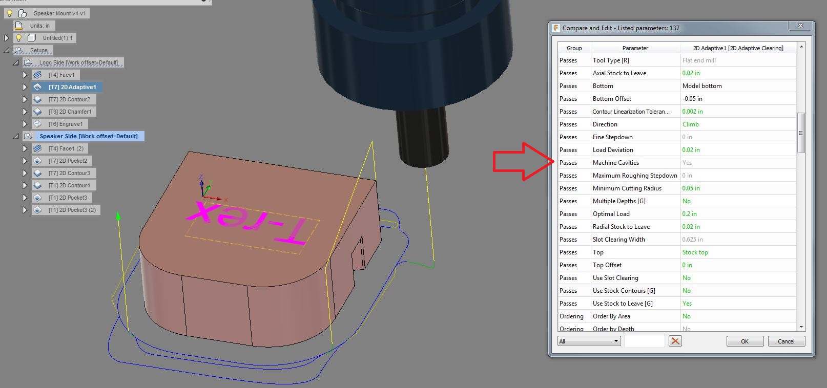Click the 2D Chamfer1 operation icon

point(37,112)
